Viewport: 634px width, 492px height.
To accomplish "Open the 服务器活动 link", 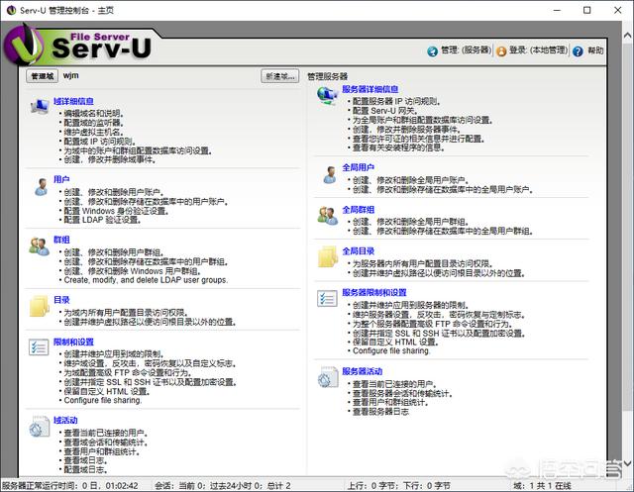I will (x=363, y=371).
